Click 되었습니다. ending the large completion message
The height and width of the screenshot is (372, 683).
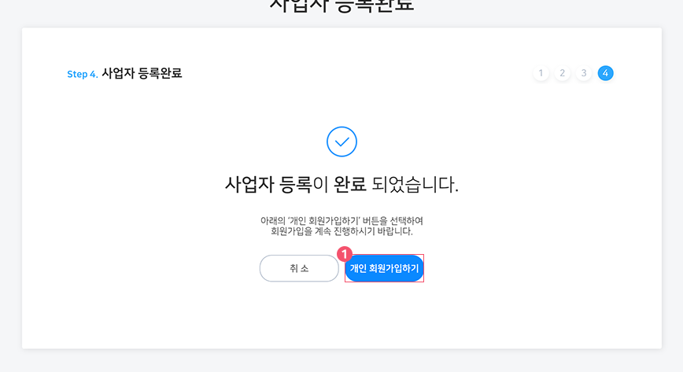click(415, 185)
